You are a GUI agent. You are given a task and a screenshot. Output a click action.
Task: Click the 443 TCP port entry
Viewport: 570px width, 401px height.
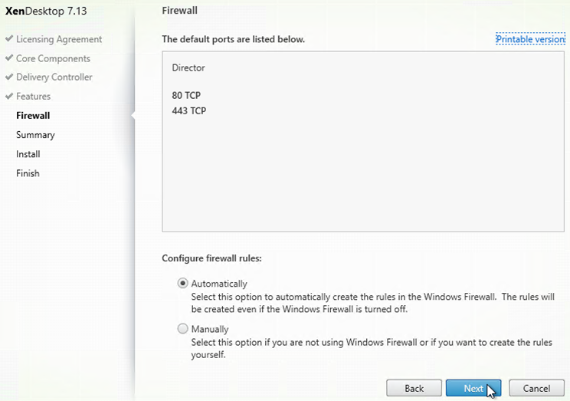189,110
